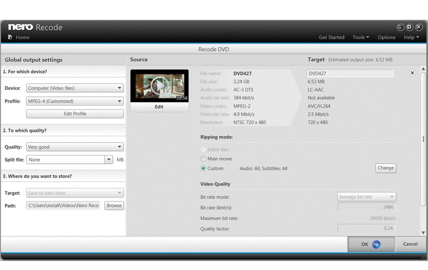The width and height of the screenshot is (428, 270).
Task: Expand the Split file dropdown arrow
Action: pyautogui.click(x=109, y=159)
